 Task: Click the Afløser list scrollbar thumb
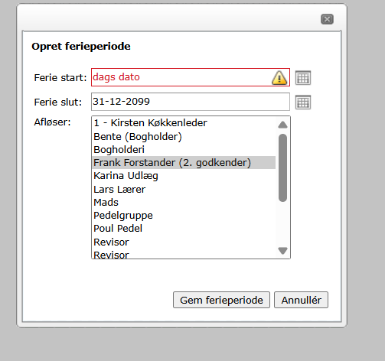282,167
